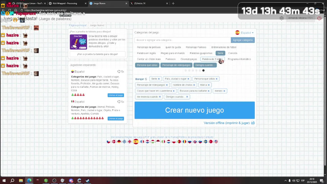Open the settings gear in top right
The height and width of the screenshot is (184, 327).
click(282, 18)
